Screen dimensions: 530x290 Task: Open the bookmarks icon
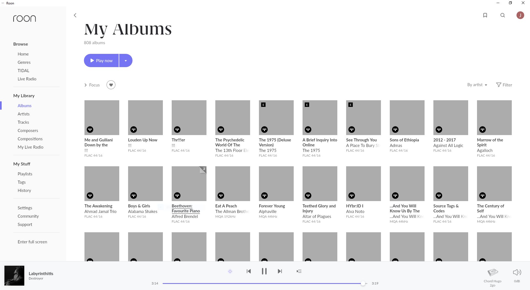[485, 15]
